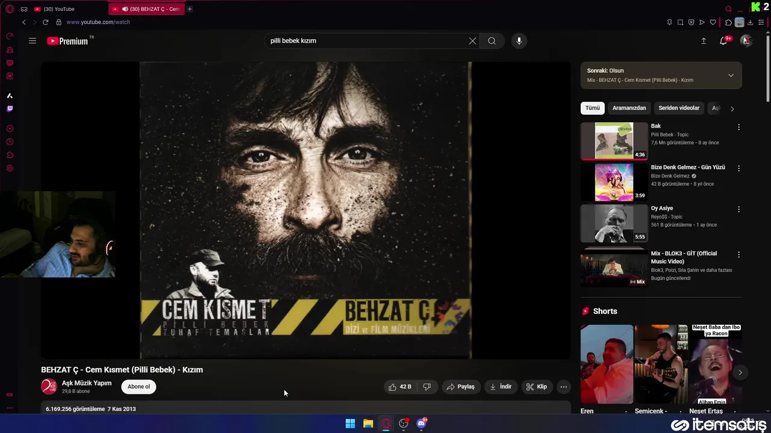
Task: Open Extensions cube icon in left sidebar
Action: pos(10,155)
